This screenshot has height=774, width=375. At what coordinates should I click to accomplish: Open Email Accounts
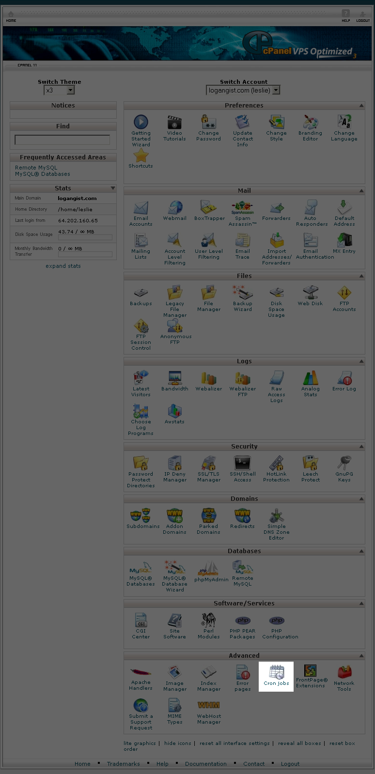(x=141, y=213)
